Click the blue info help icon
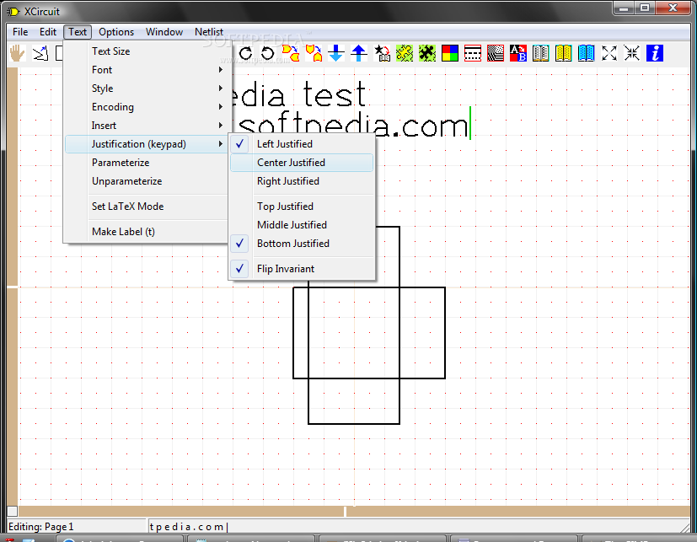The image size is (697, 542). [654, 53]
